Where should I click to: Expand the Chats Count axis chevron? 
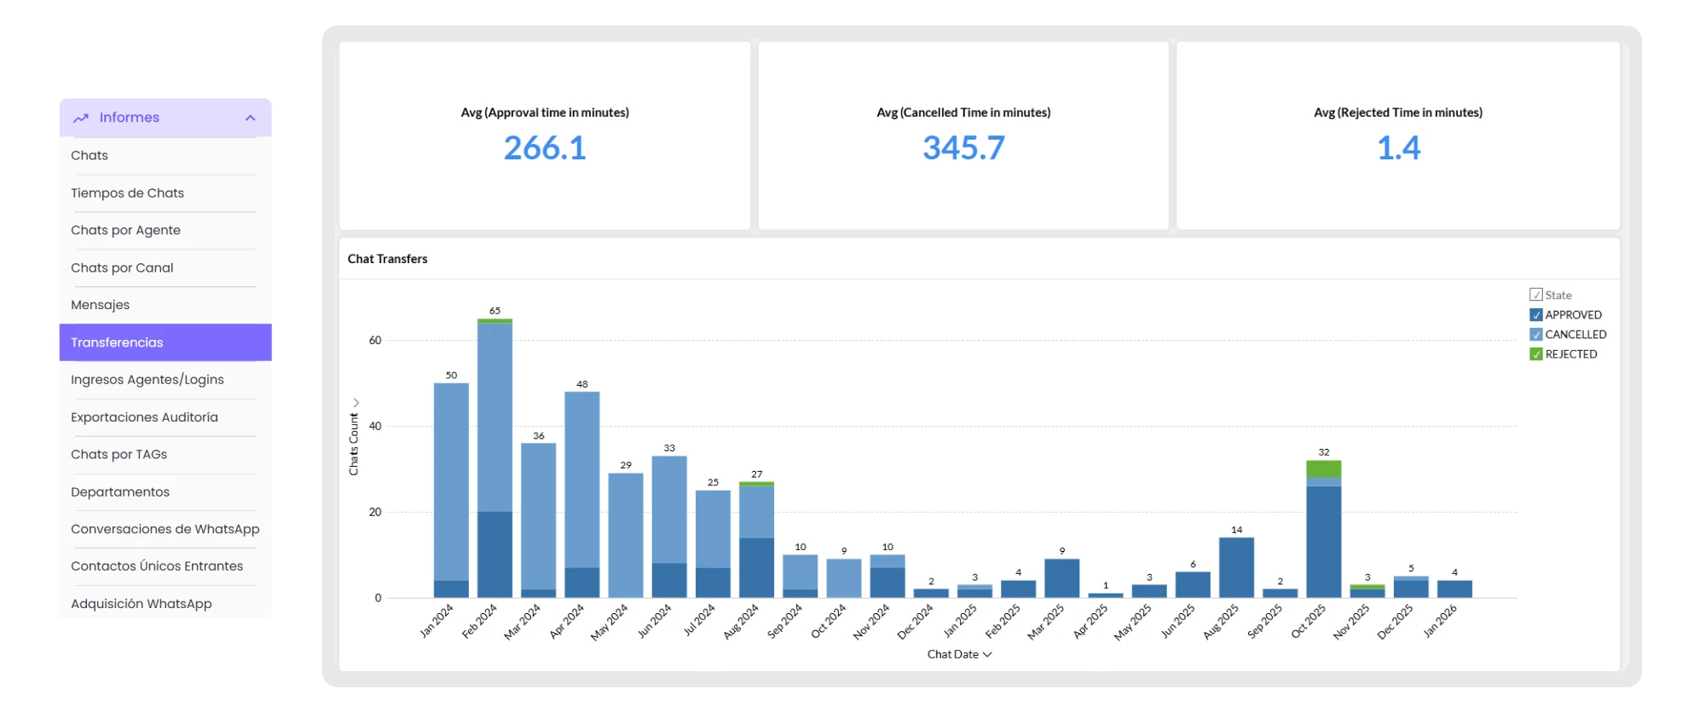click(x=356, y=403)
